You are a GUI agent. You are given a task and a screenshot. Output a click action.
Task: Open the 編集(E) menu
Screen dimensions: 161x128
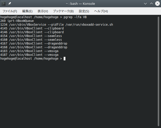coord(27,11)
